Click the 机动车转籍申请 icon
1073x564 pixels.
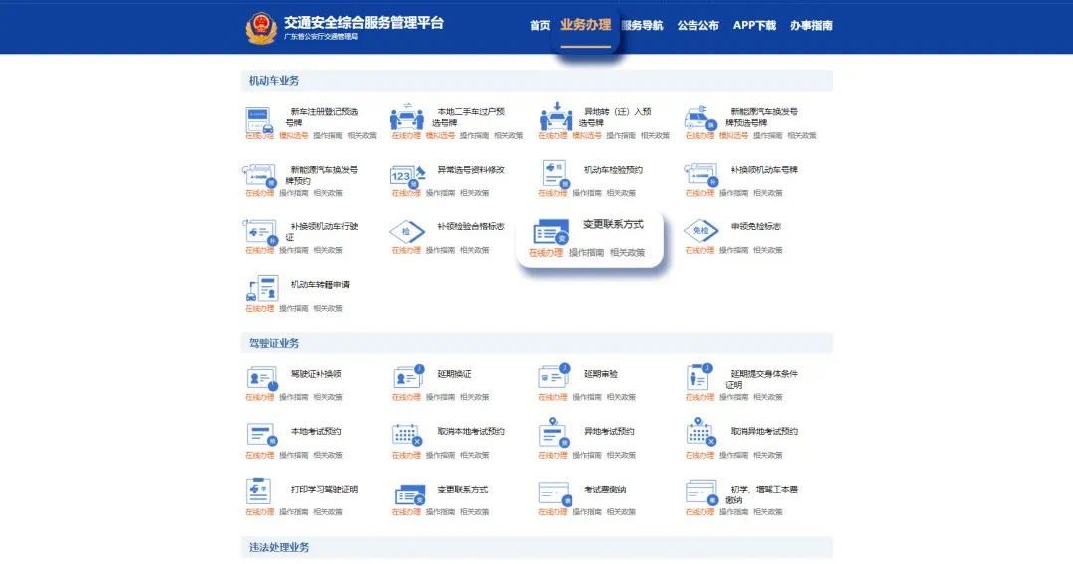click(262, 289)
